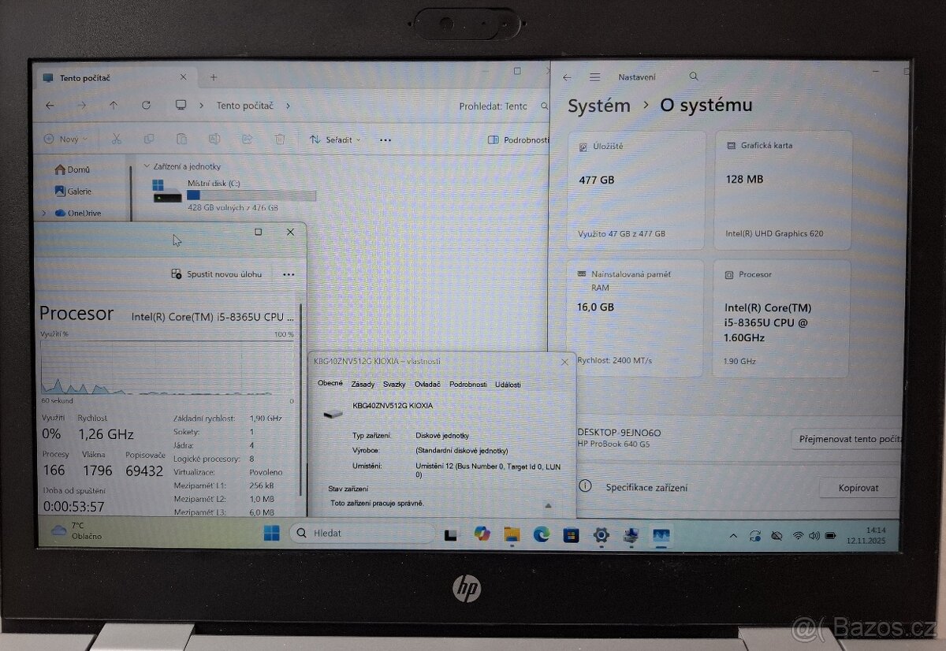The image size is (946, 651).
Task: Select the Paste icon in the toolbar
Action: [181, 139]
